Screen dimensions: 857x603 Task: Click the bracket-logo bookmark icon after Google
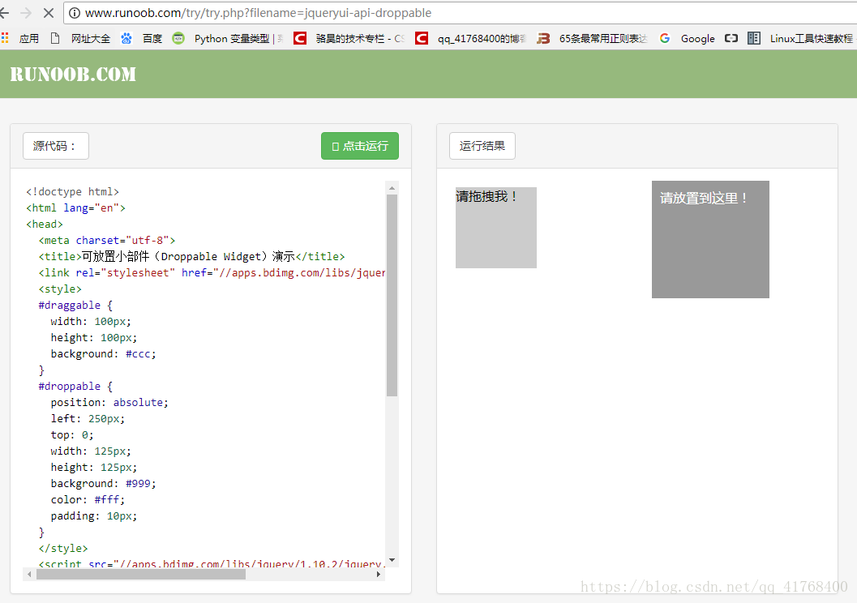731,38
